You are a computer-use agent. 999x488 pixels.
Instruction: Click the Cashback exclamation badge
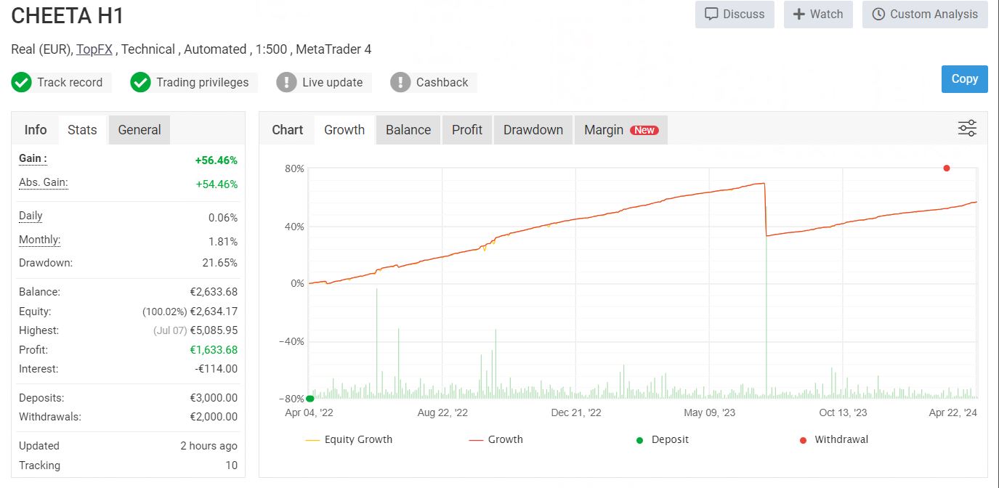(x=400, y=82)
